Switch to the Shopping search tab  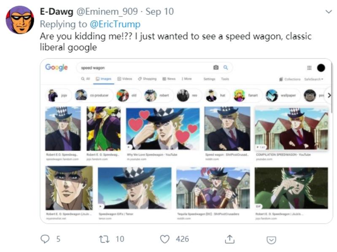point(147,79)
